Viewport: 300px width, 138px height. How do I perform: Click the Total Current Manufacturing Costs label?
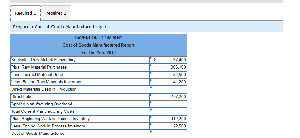coord(43,111)
